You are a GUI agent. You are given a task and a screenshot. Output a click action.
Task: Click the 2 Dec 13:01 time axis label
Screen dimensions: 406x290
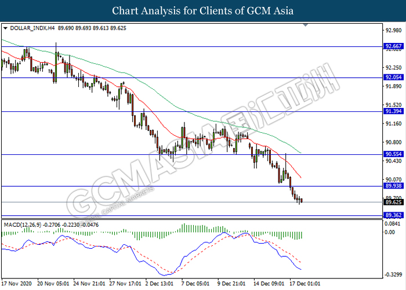tap(159, 284)
